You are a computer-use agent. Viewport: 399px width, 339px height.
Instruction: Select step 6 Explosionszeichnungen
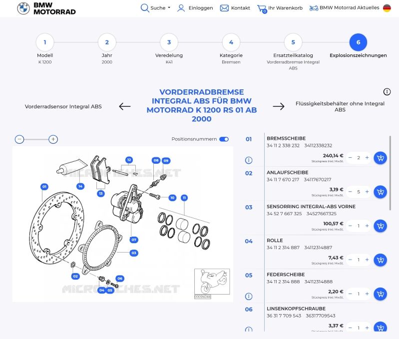tap(358, 42)
